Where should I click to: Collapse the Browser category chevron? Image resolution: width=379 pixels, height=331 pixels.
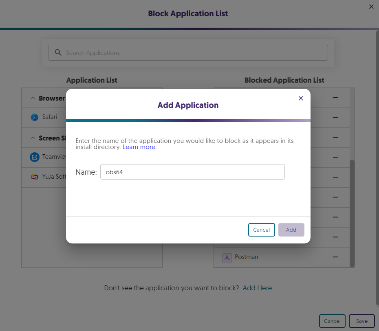click(33, 98)
